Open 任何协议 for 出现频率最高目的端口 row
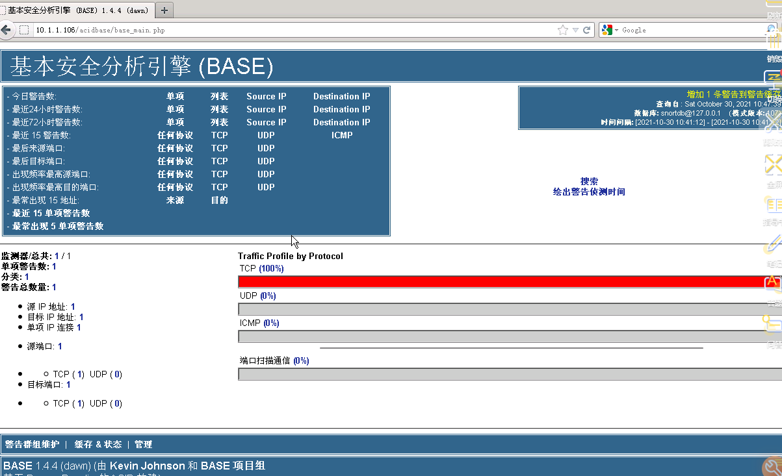The height and width of the screenshot is (476, 782). [x=176, y=187]
